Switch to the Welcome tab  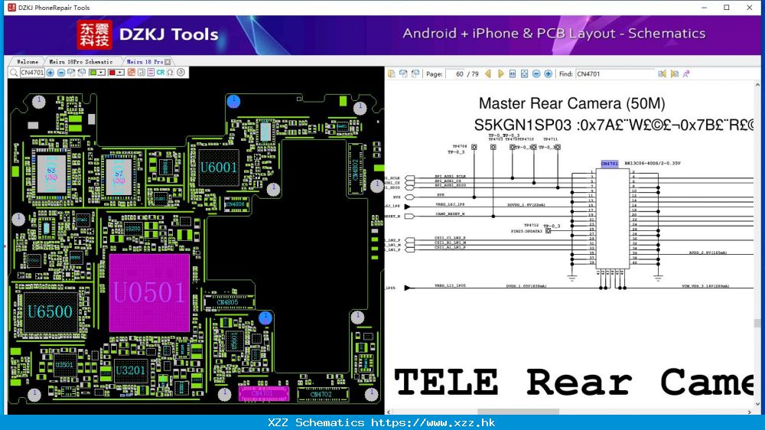[x=27, y=62]
